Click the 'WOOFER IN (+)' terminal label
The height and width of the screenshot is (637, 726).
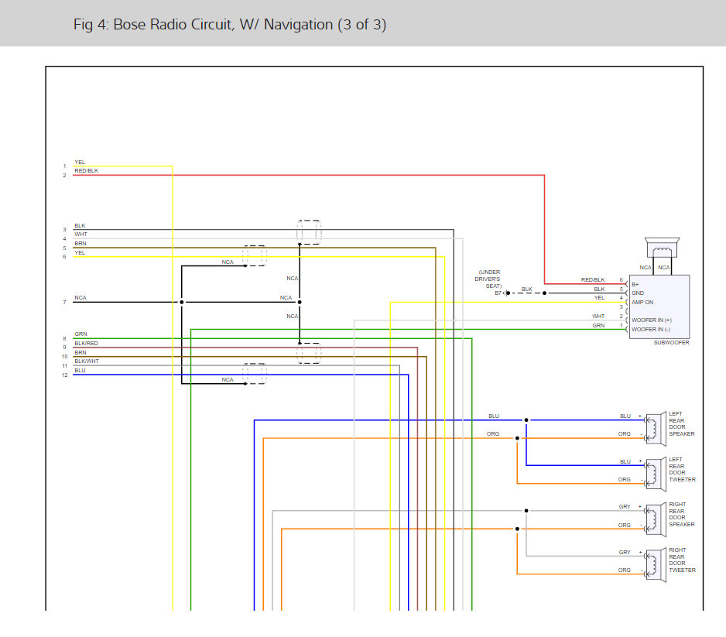pyautogui.click(x=652, y=320)
